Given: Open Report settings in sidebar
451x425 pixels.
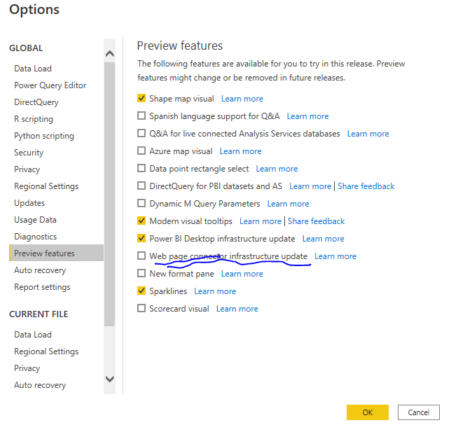Looking at the screenshot, I should 42,287.
